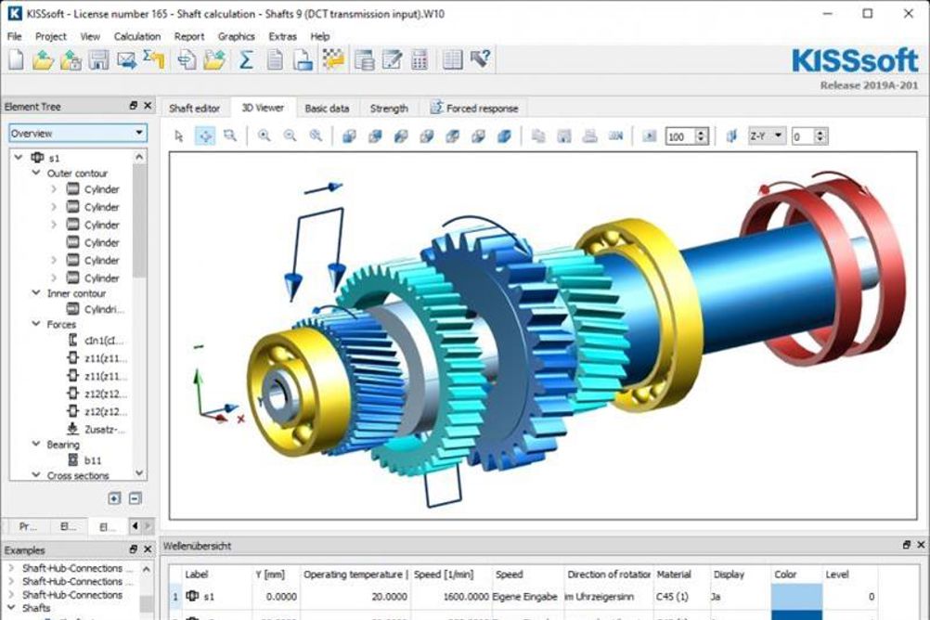Click the zoom-to-fit magnifier icon
The height and width of the screenshot is (620, 930).
point(316,136)
